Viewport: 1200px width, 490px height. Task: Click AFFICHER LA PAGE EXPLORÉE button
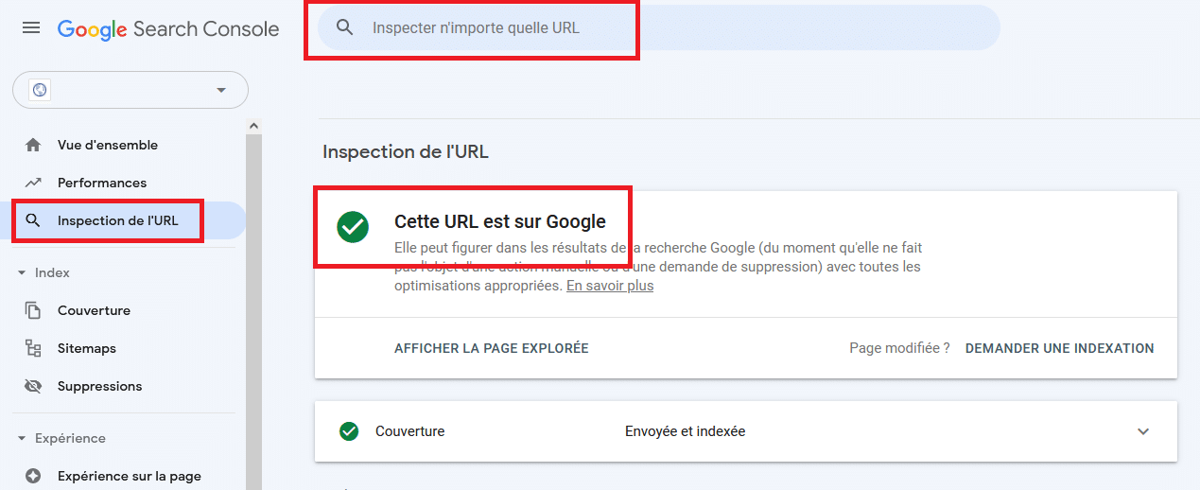(x=491, y=348)
